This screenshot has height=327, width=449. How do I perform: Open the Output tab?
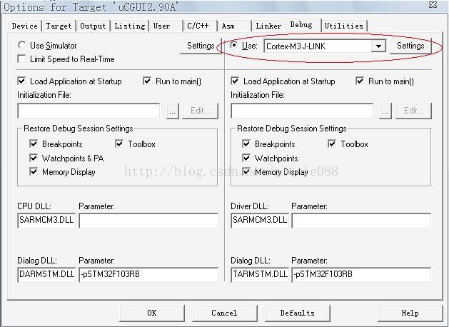93,26
